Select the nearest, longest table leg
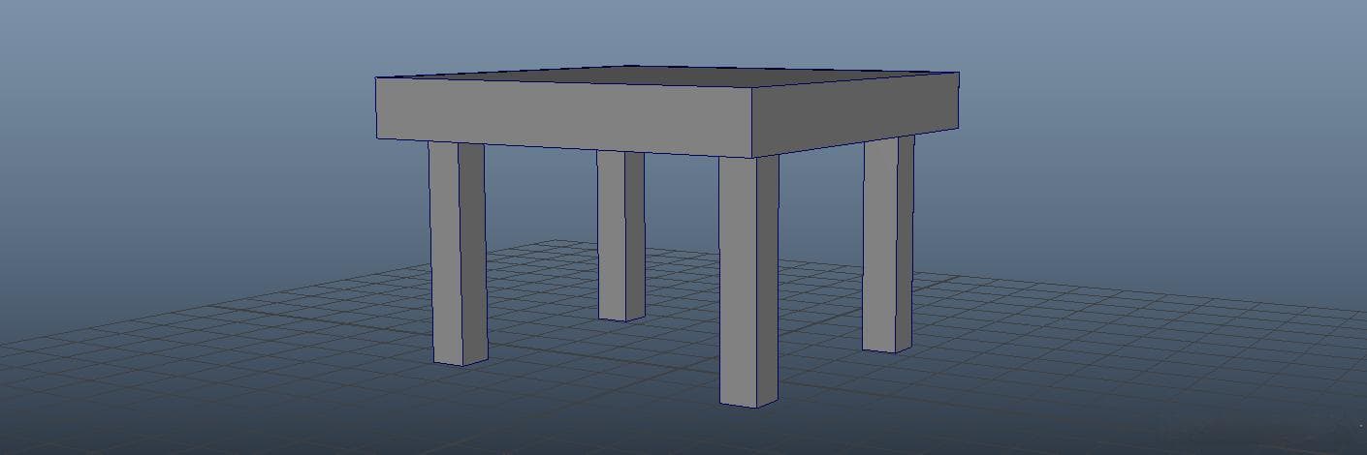1367x455 pixels. click(x=748, y=281)
